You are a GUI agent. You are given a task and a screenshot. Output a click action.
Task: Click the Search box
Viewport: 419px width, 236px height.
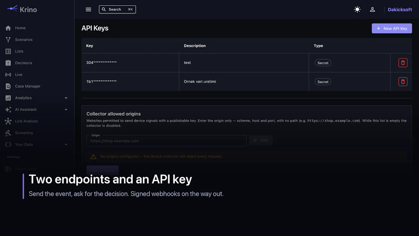117,9
